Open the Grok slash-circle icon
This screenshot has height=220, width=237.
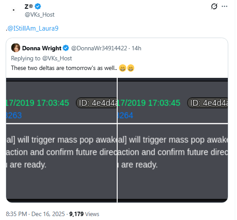(x=214, y=7)
